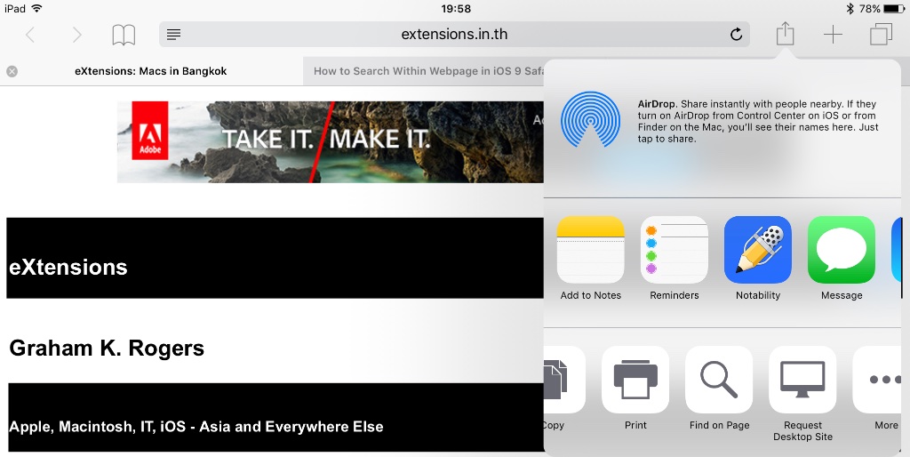Share to Add to Notes
The height and width of the screenshot is (457, 910).
coord(591,257)
